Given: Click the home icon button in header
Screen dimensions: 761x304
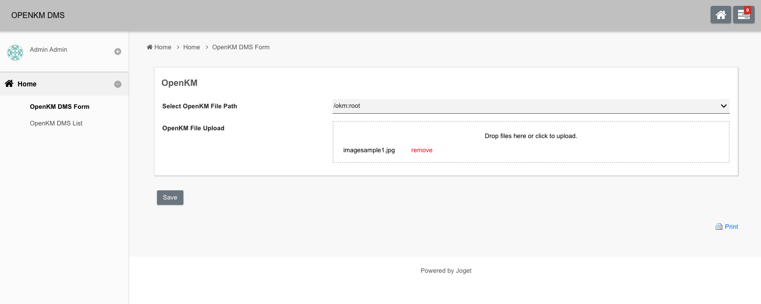Looking at the screenshot, I should click(x=720, y=15).
